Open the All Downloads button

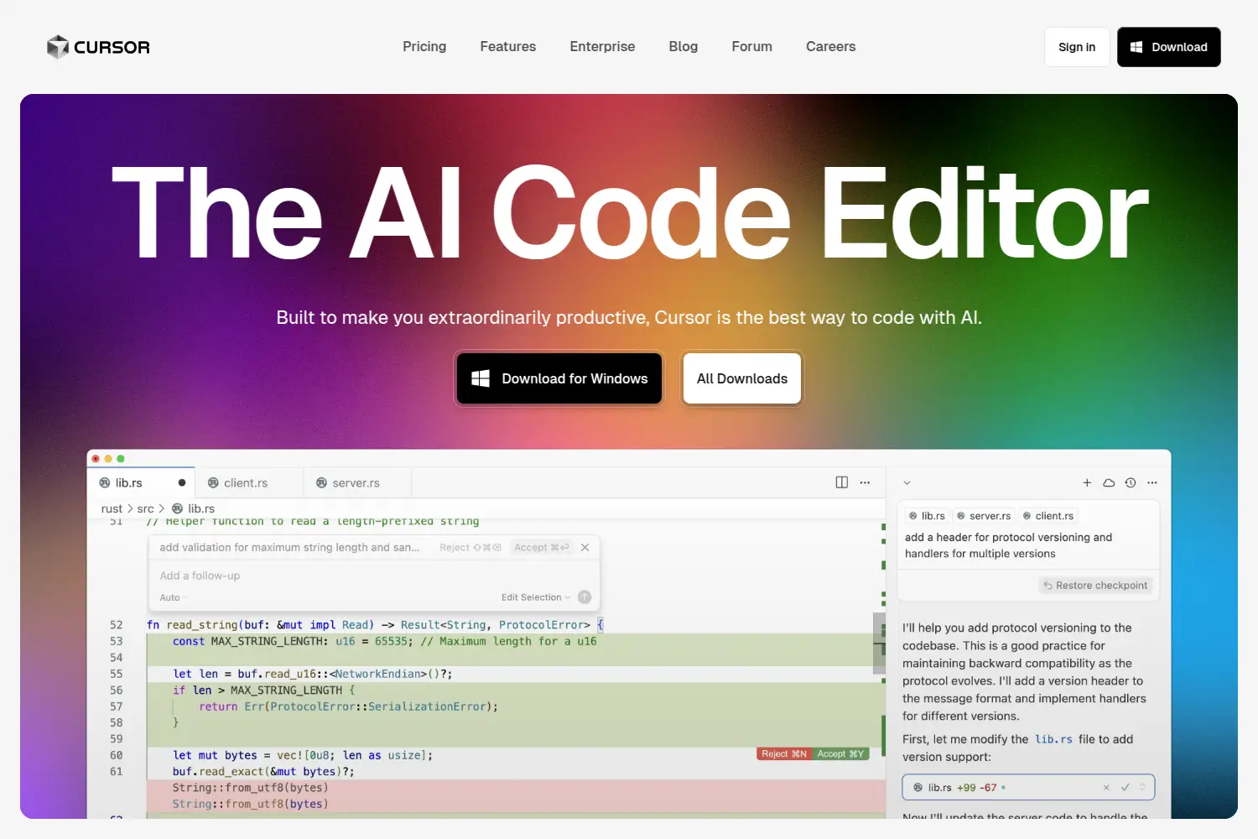click(x=742, y=378)
